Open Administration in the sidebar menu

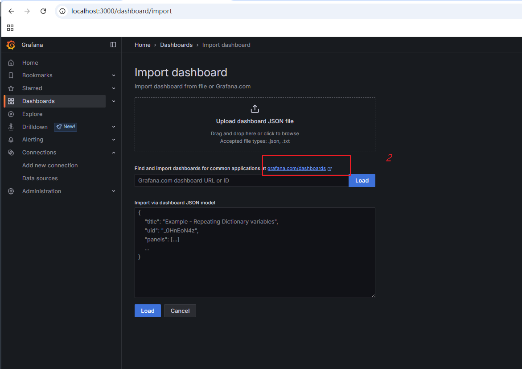click(x=41, y=191)
